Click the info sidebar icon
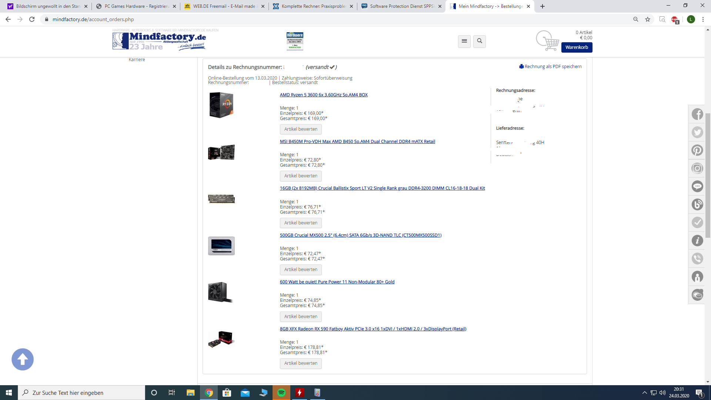 697,241
